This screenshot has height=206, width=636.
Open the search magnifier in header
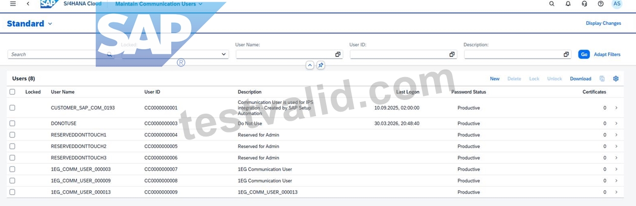click(551, 4)
